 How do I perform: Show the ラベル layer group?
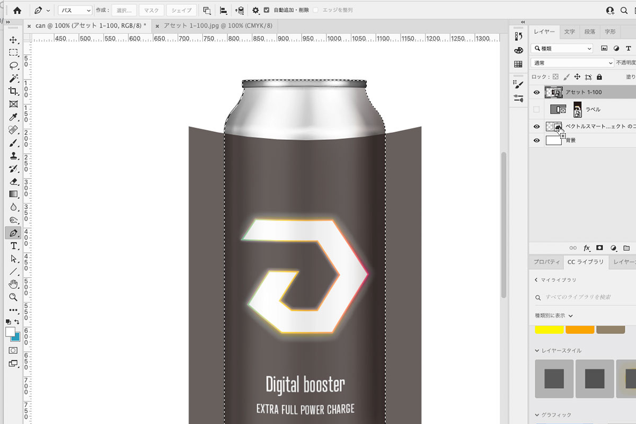pos(536,110)
